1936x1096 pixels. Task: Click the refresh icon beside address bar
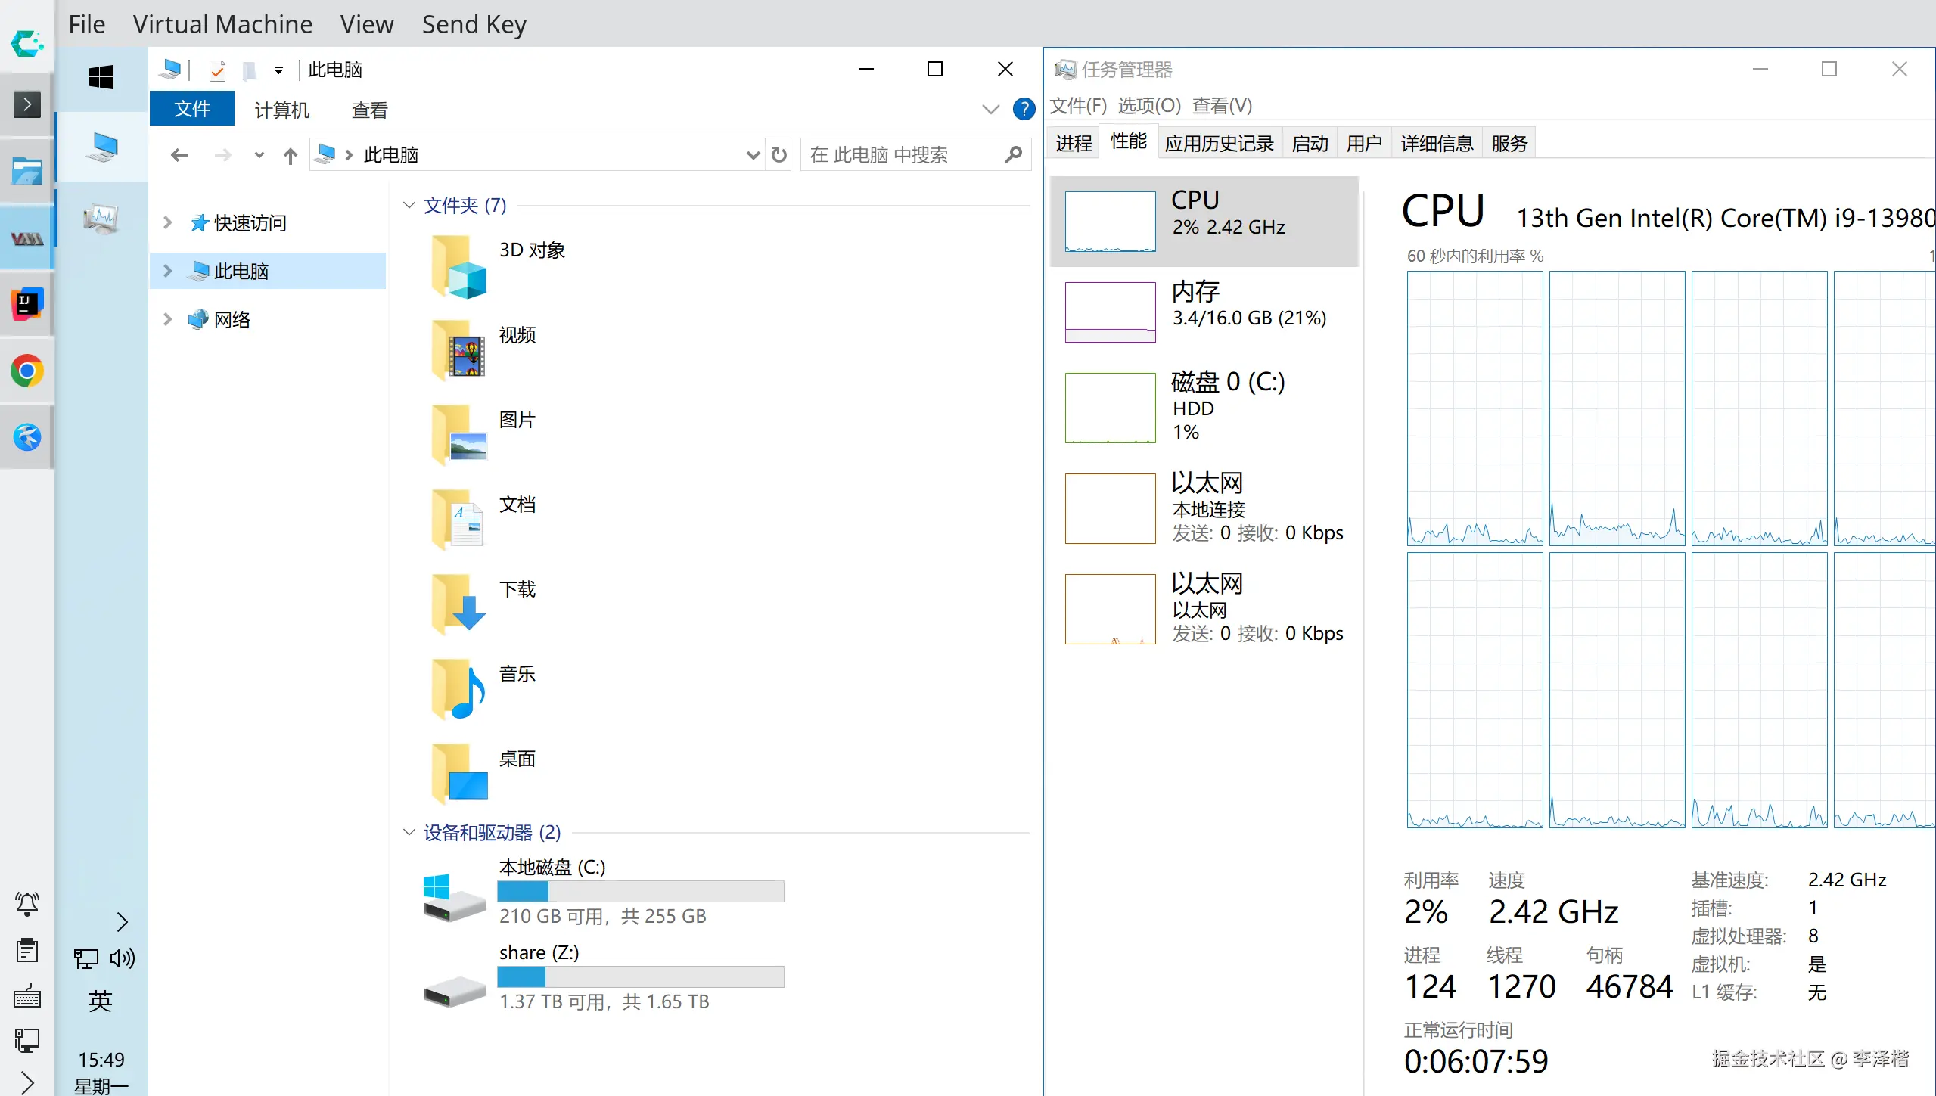(779, 155)
